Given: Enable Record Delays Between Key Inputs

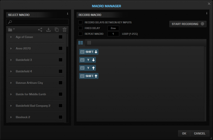Looking at the screenshot, I should pyautogui.click(x=80, y=22).
